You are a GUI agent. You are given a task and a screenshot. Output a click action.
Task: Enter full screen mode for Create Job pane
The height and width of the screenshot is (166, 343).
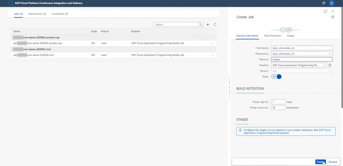point(326,11)
